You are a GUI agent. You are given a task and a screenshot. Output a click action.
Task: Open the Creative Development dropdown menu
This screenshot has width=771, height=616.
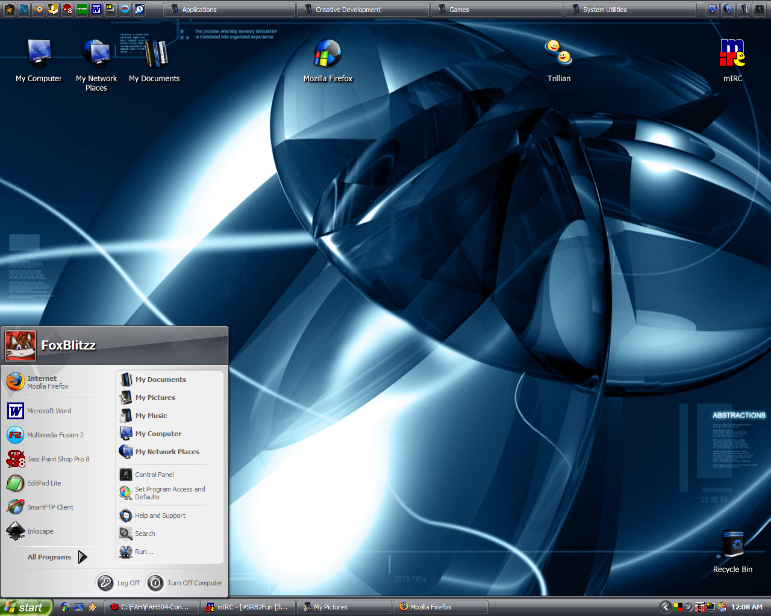click(363, 10)
